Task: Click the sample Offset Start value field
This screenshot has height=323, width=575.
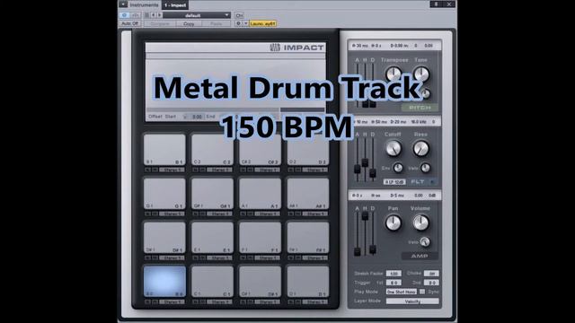Action: coord(197,117)
